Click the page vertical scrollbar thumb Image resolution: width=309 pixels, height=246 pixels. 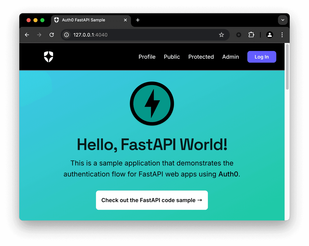tap(287, 67)
